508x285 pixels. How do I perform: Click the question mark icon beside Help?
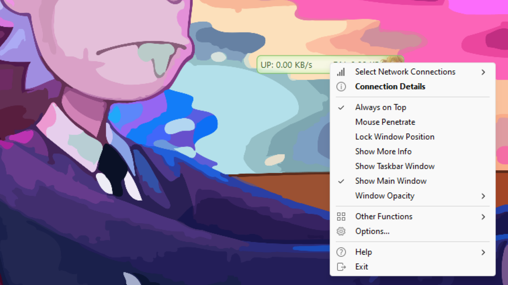point(341,252)
